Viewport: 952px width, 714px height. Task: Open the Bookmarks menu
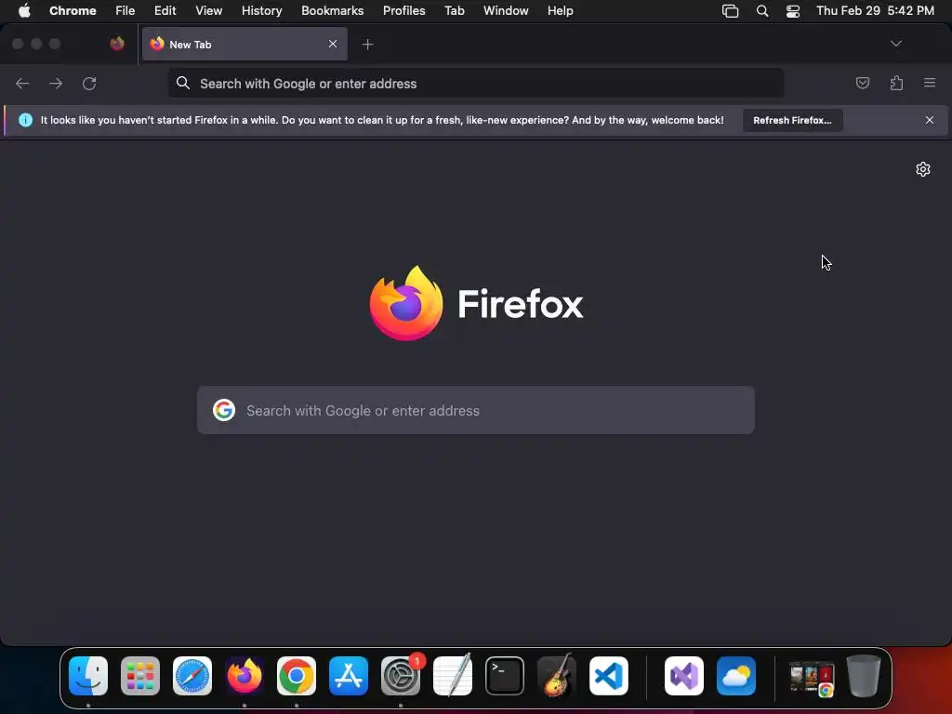[x=333, y=11]
